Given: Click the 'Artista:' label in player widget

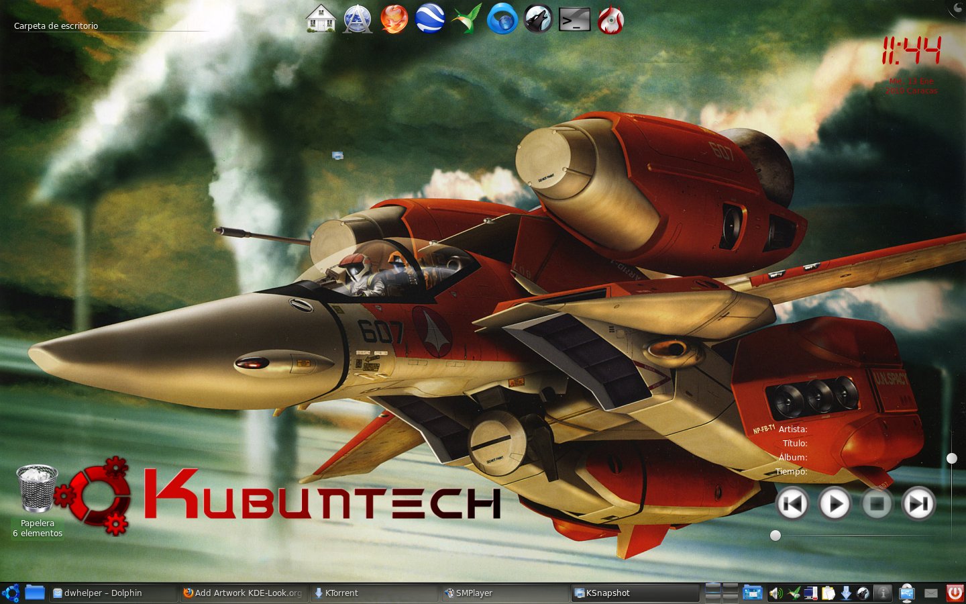Looking at the screenshot, I should 793,430.
